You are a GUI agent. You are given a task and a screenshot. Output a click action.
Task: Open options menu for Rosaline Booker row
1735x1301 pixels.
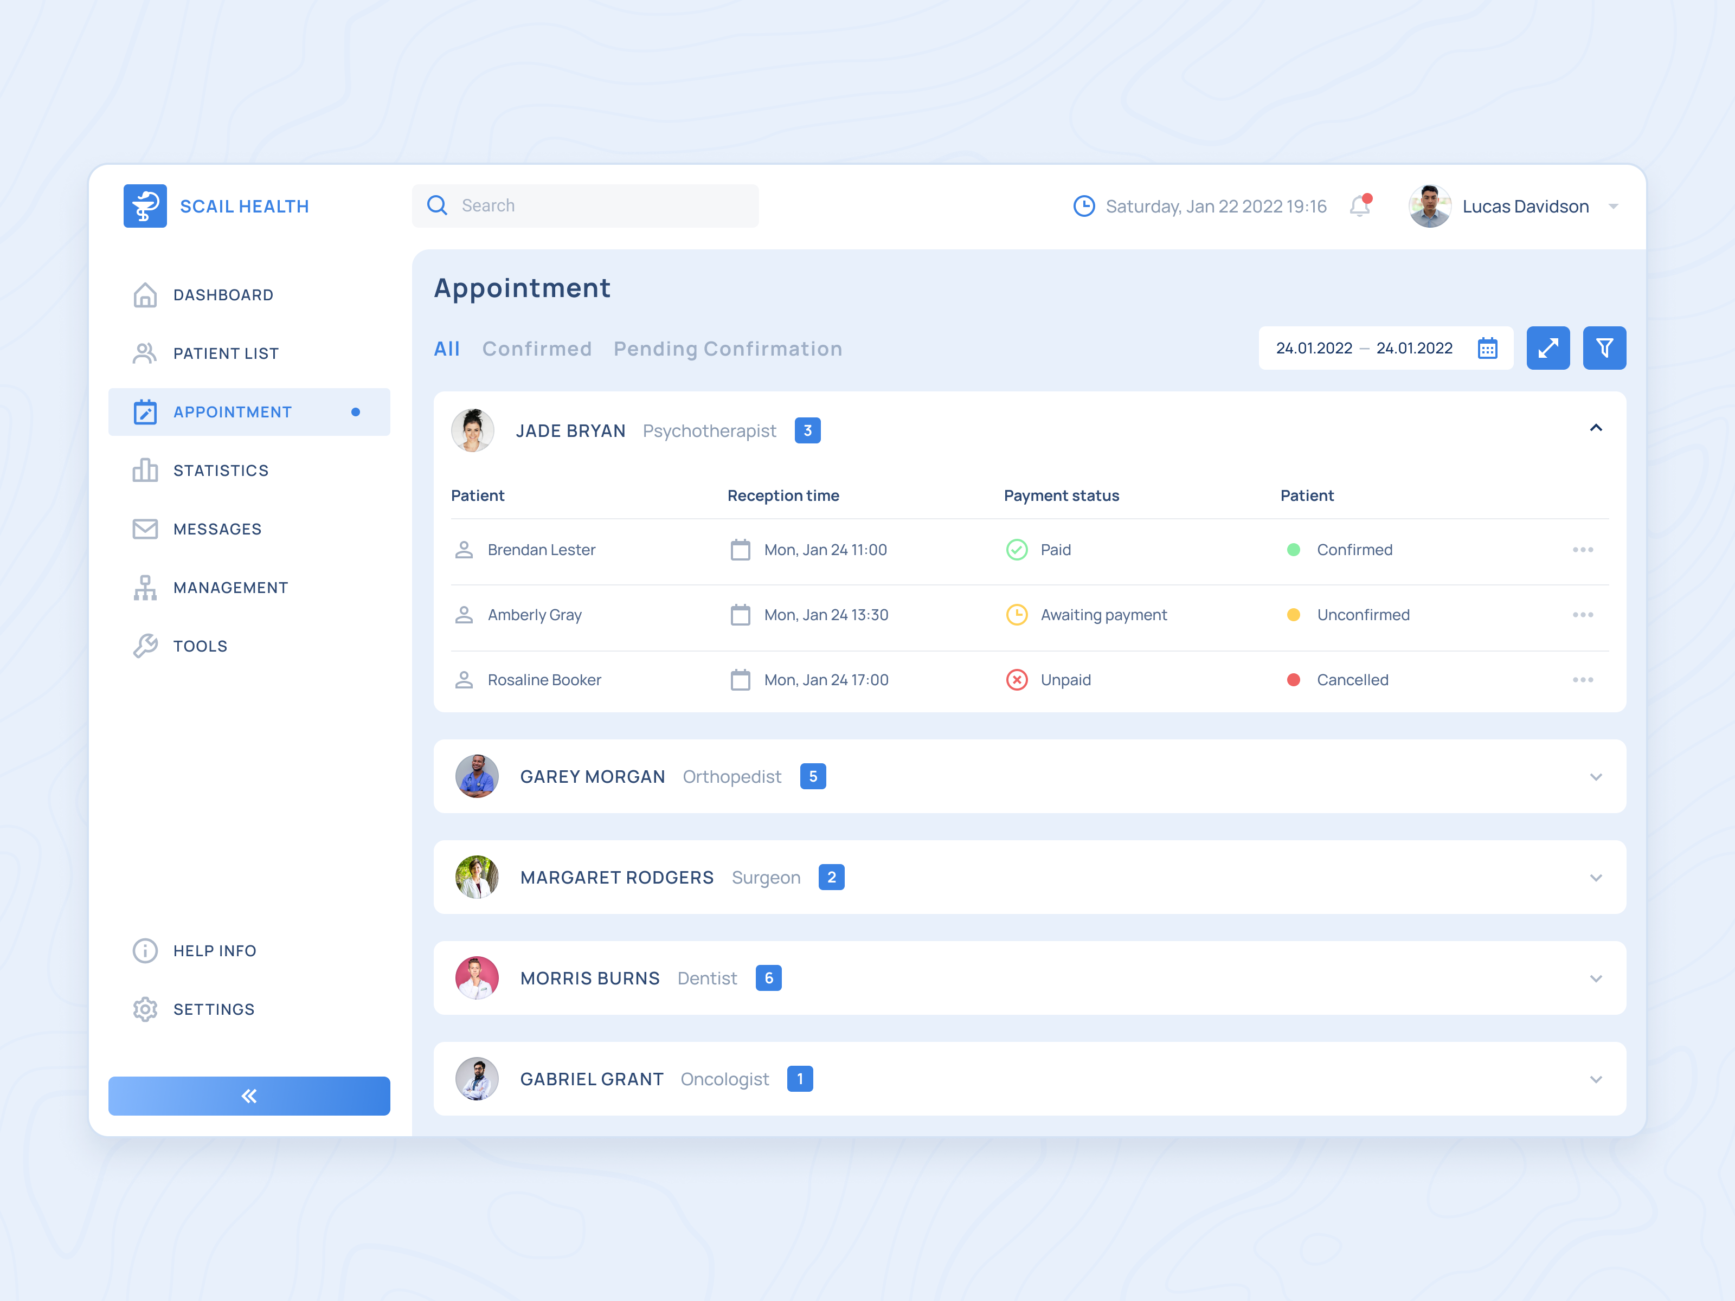(x=1582, y=680)
